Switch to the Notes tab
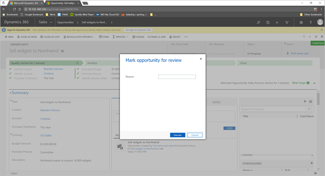The image size is (325, 176). click(216, 102)
